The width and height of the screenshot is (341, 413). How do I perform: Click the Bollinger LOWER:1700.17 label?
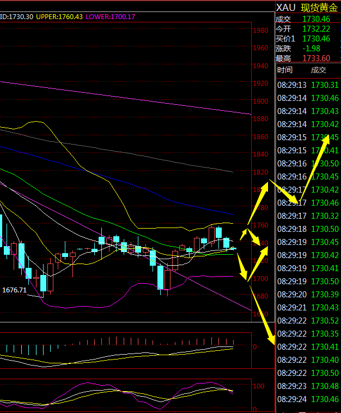pyautogui.click(x=110, y=17)
